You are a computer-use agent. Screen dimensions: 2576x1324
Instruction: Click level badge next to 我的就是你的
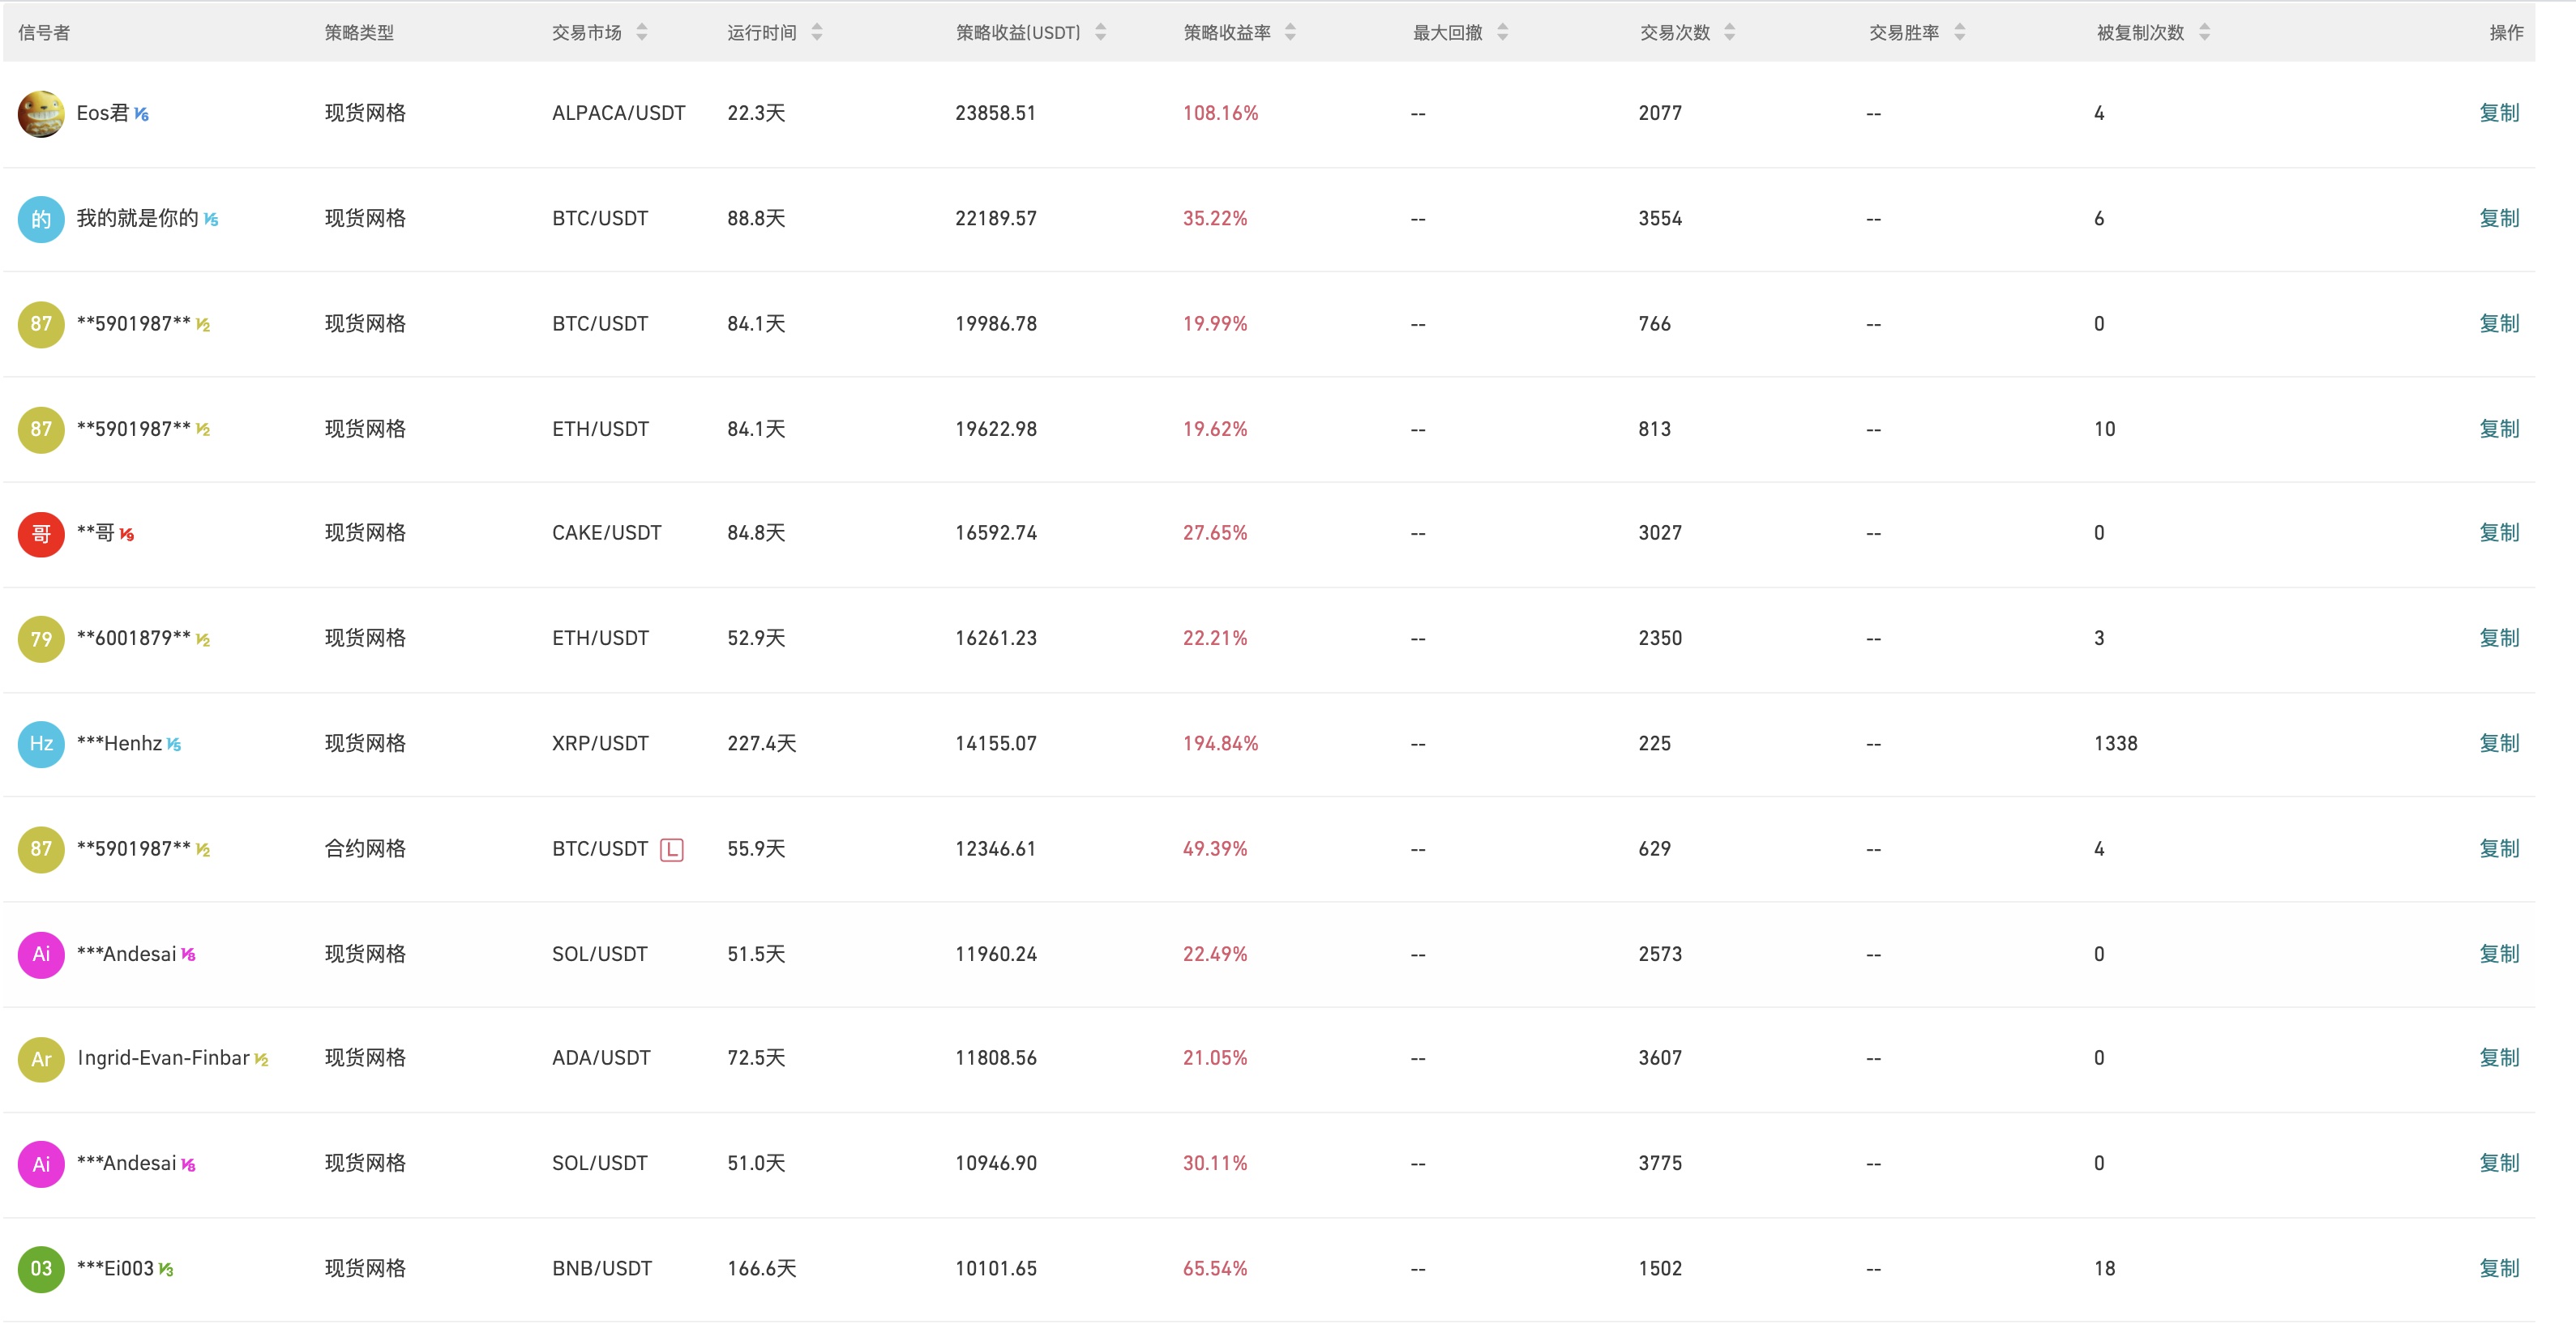pos(211,220)
